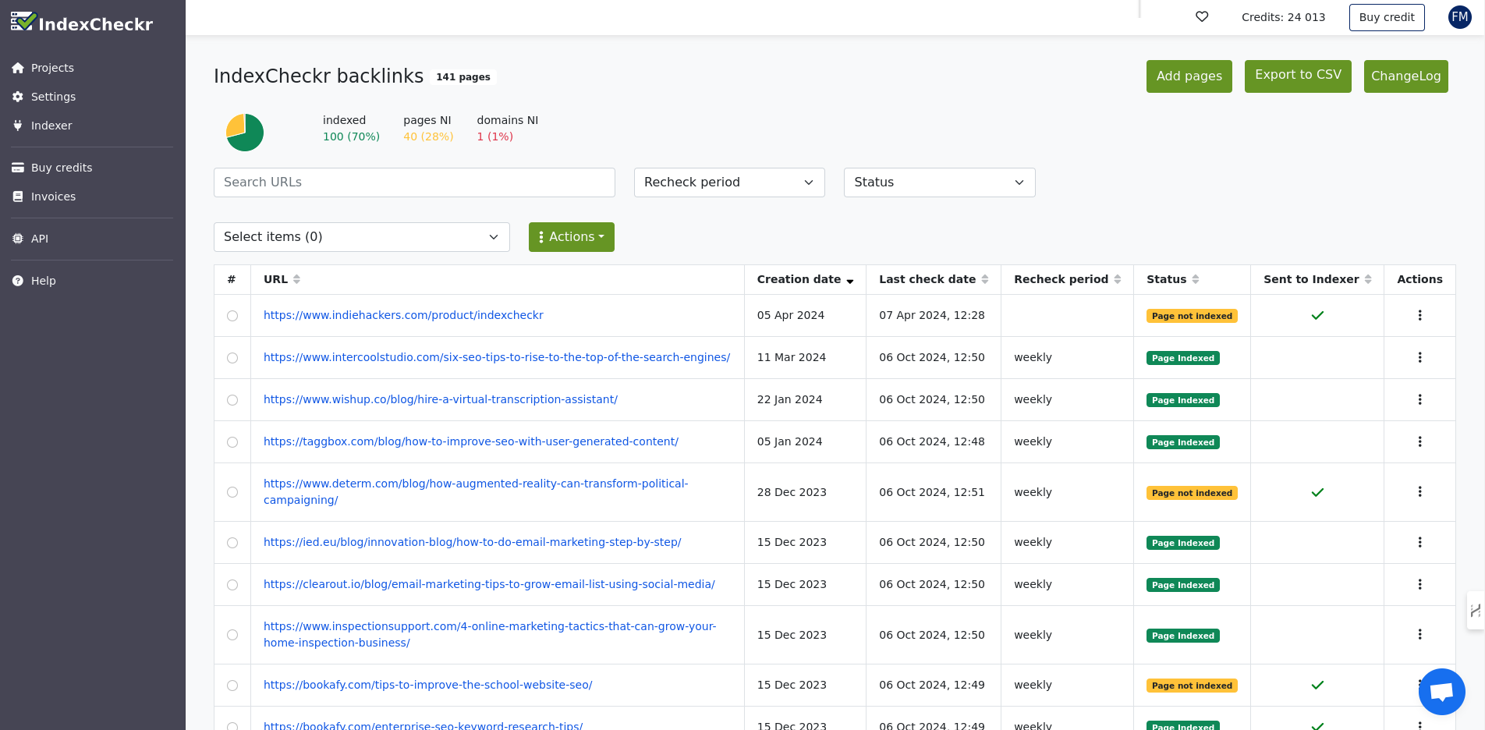The width and height of the screenshot is (1485, 730).
Task: Click 'Page Indexed' badge for wishup row
Action: 1183,400
